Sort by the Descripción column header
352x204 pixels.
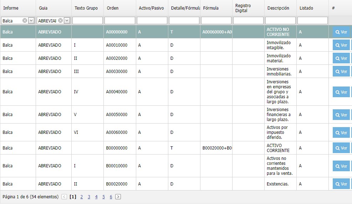278,8
